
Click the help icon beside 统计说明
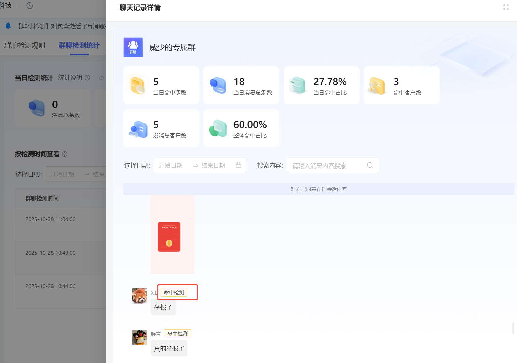click(x=87, y=78)
